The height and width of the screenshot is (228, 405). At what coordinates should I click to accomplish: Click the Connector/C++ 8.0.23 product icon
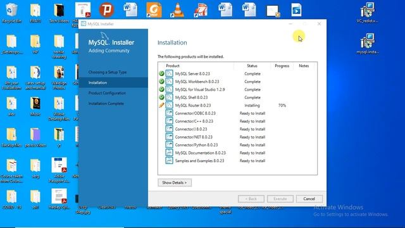click(x=169, y=121)
